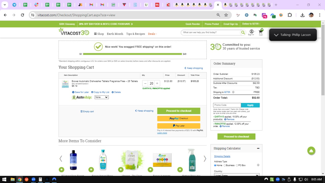Remove the RMNOFF55 promo code

pyautogui.click(x=225, y=126)
